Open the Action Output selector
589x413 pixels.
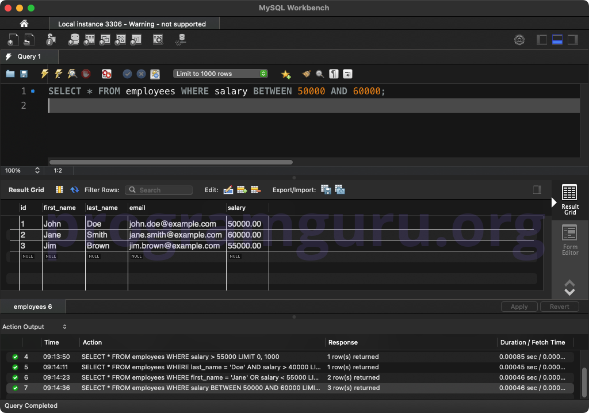pyautogui.click(x=35, y=327)
